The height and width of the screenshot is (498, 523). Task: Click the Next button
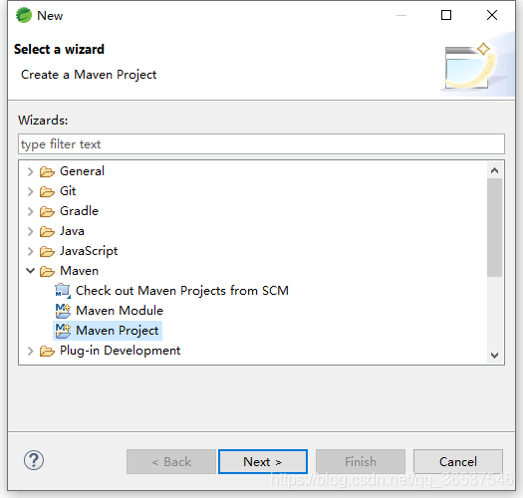(263, 461)
